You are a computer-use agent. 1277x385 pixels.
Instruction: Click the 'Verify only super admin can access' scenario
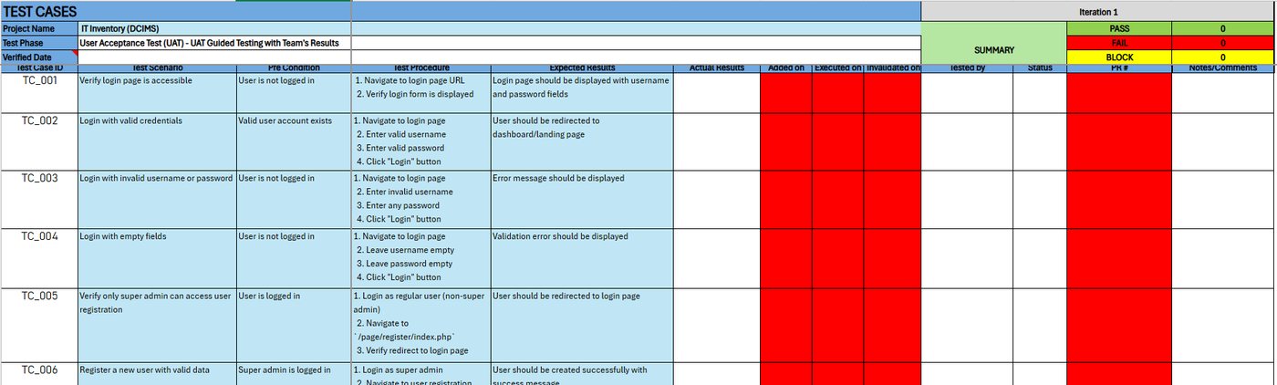(x=157, y=325)
